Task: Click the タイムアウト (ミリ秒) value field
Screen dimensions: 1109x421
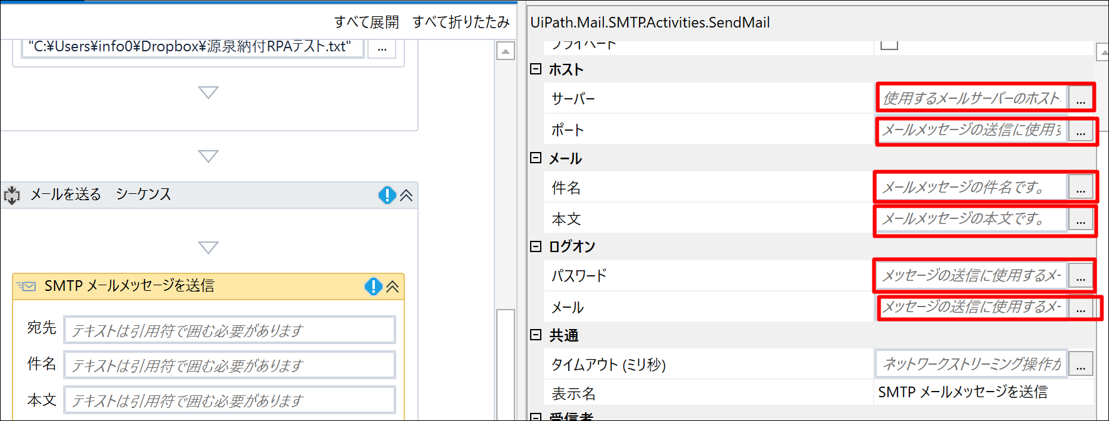Action: coord(971,364)
